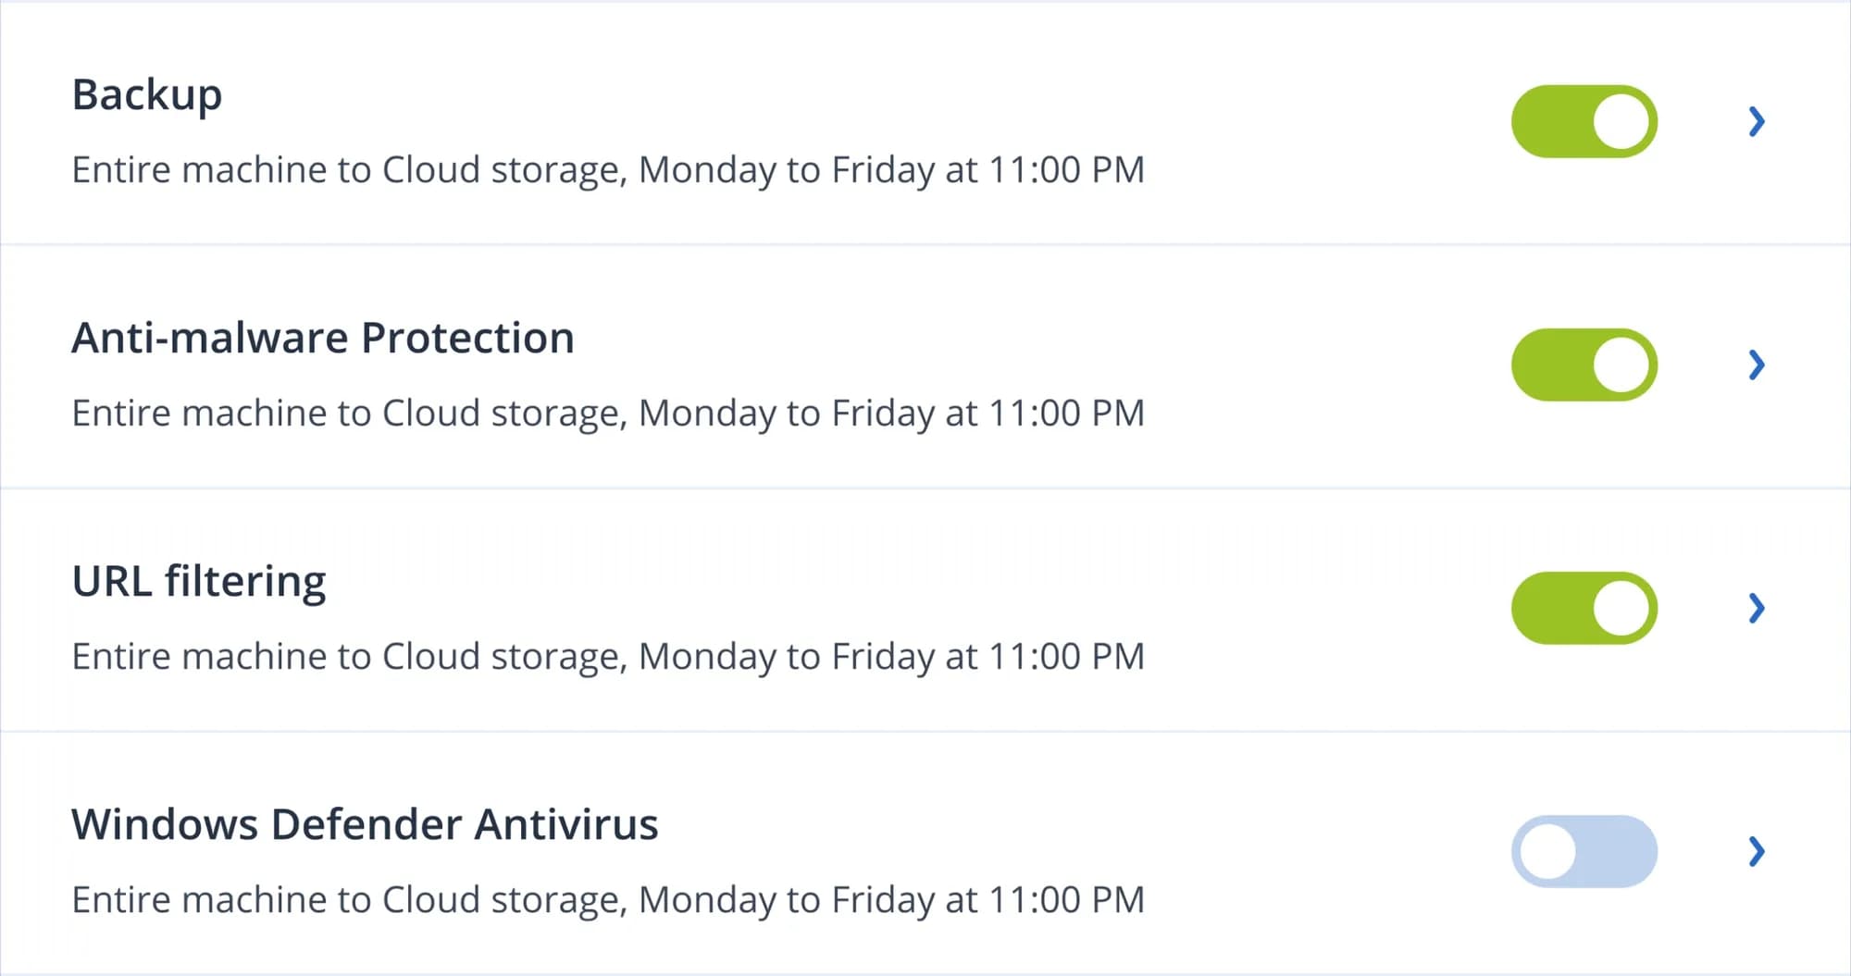Image resolution: width=1851 pixels, height=976 pixels.
Task: Click the schedule text under URL filtering
Action: [608, 657]
